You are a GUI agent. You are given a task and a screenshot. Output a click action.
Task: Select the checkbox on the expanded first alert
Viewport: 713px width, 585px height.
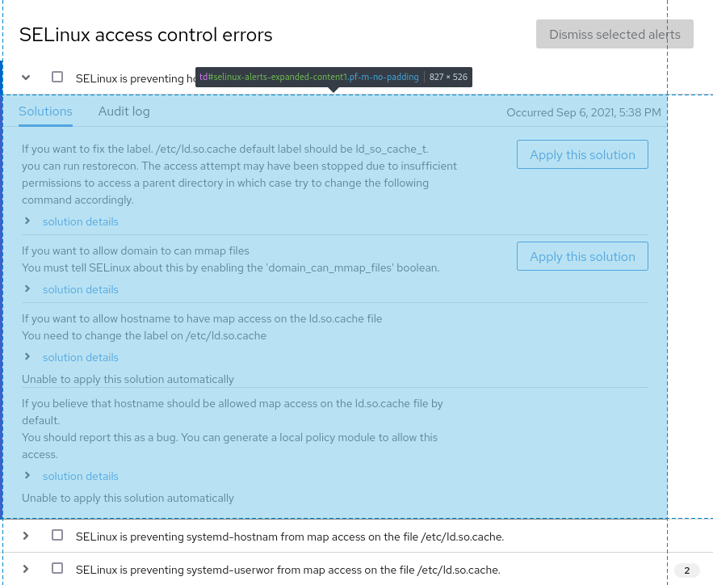57,77
